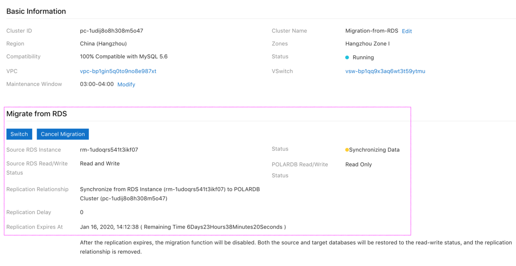Click the Synchronizing Data status indicator
The width and height of the screenshot is (516, 266).
[x=372, y=150]
